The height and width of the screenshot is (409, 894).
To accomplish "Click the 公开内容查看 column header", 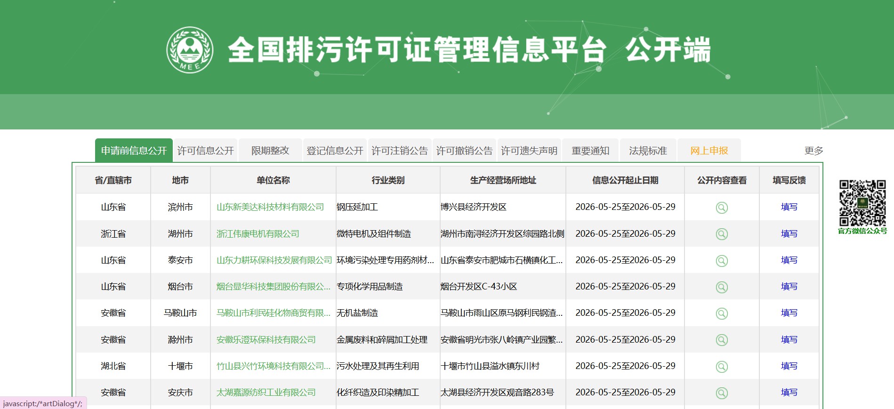I will (722, 180).
